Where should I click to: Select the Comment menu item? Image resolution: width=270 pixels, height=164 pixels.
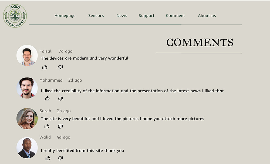pos(175,16)
